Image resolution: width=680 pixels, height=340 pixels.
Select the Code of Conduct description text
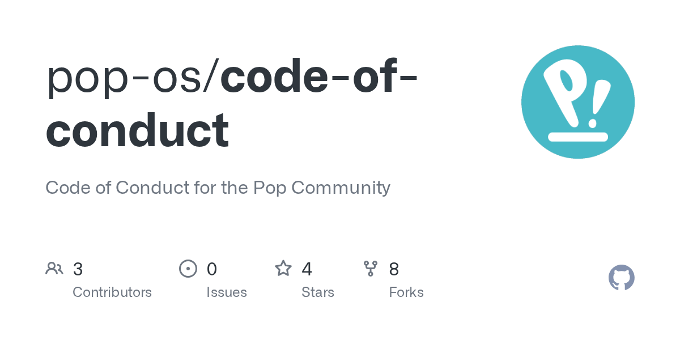218,188
